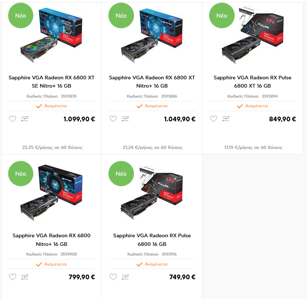
Task: Open Sapphire RX 6800 Nitro+ 16 GB link
Action: coord(52,240)
